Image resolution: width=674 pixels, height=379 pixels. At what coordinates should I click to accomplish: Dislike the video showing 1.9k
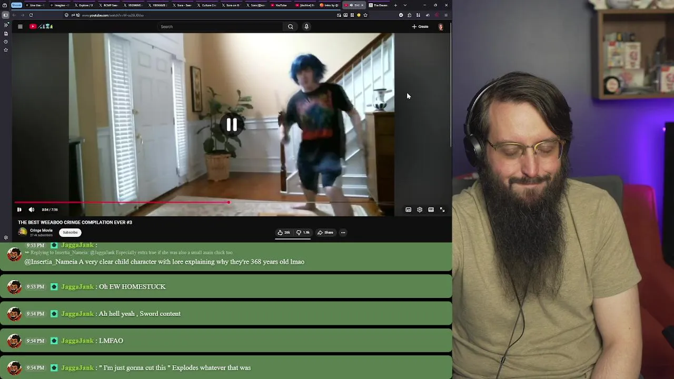pyautogui.click(x=303, y=232)
